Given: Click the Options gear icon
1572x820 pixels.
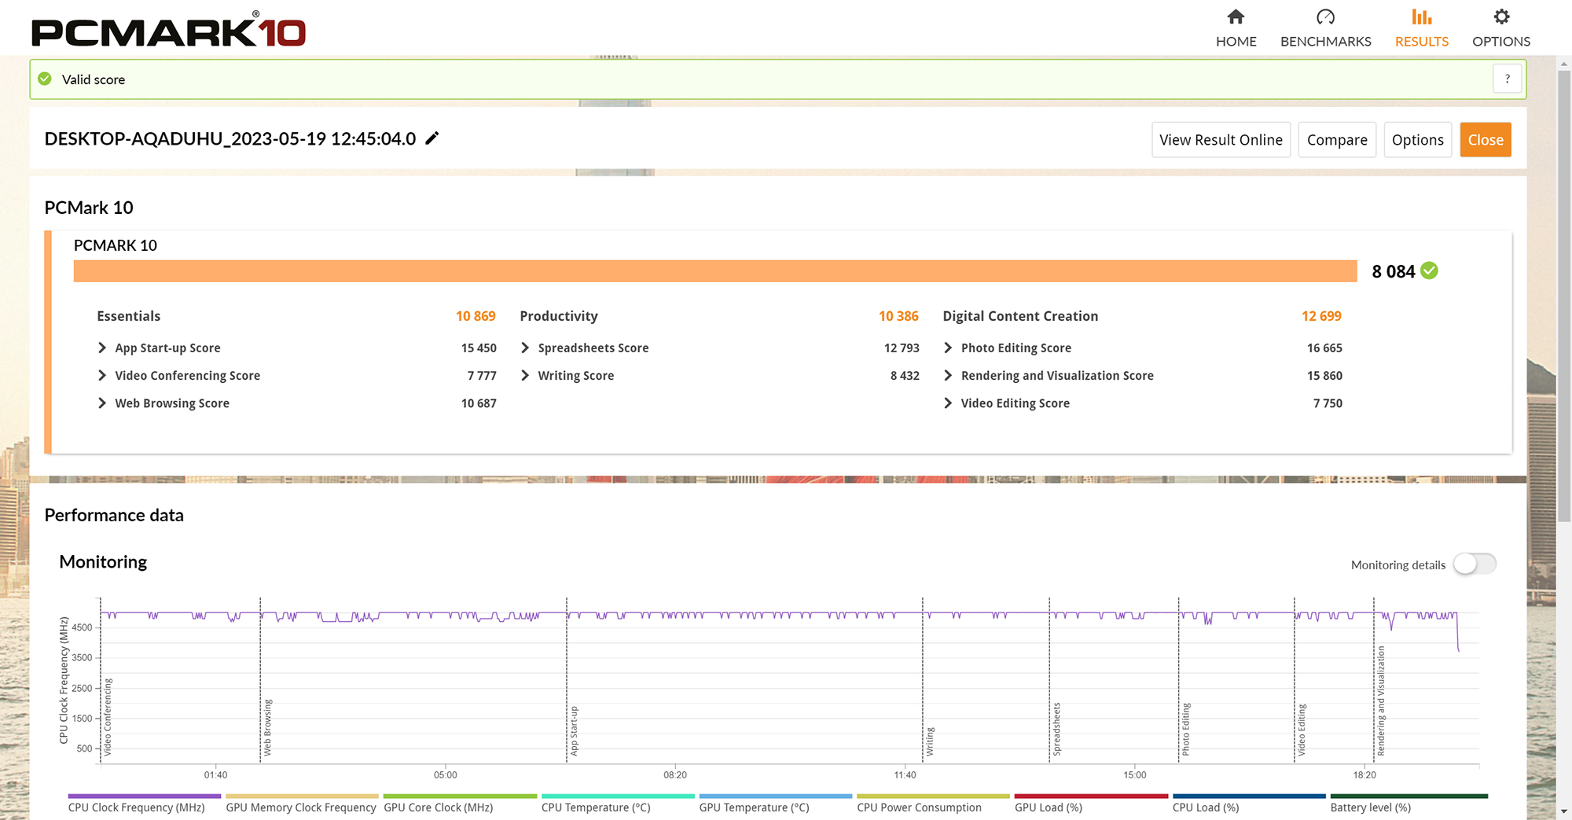Looking at the screenshot, I should pyautogui.click(x=1501, y=17).
